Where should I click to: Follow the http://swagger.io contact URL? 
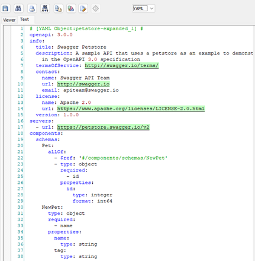[83, 84]
